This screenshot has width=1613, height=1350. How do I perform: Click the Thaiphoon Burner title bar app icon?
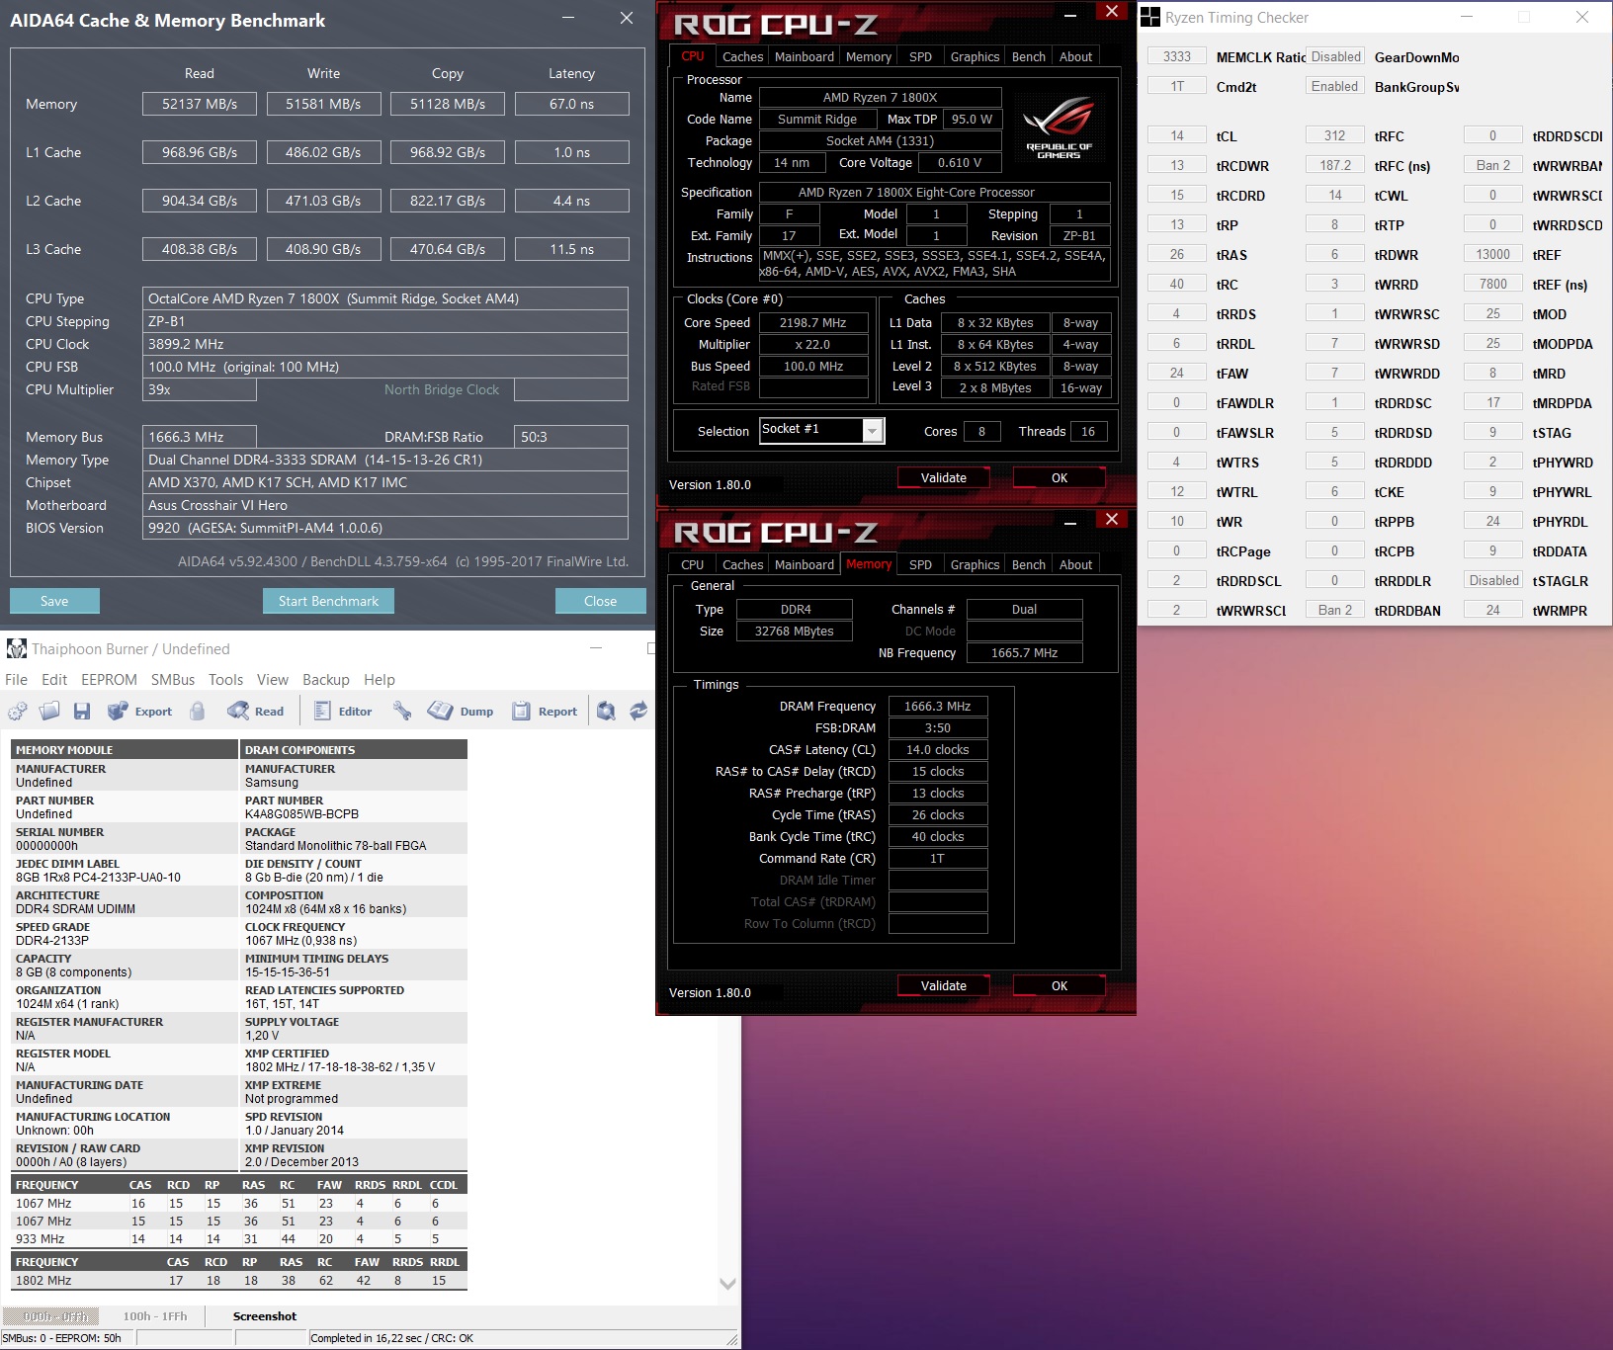click(17, 648)
